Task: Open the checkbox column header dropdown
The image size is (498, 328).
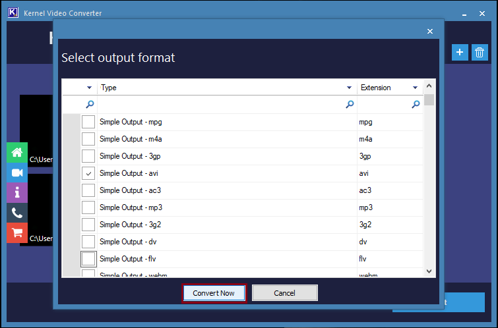Action: pos(89,88)
